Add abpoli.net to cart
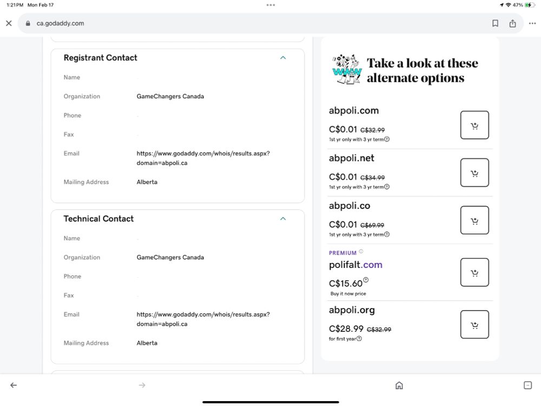 pos(474,173)
